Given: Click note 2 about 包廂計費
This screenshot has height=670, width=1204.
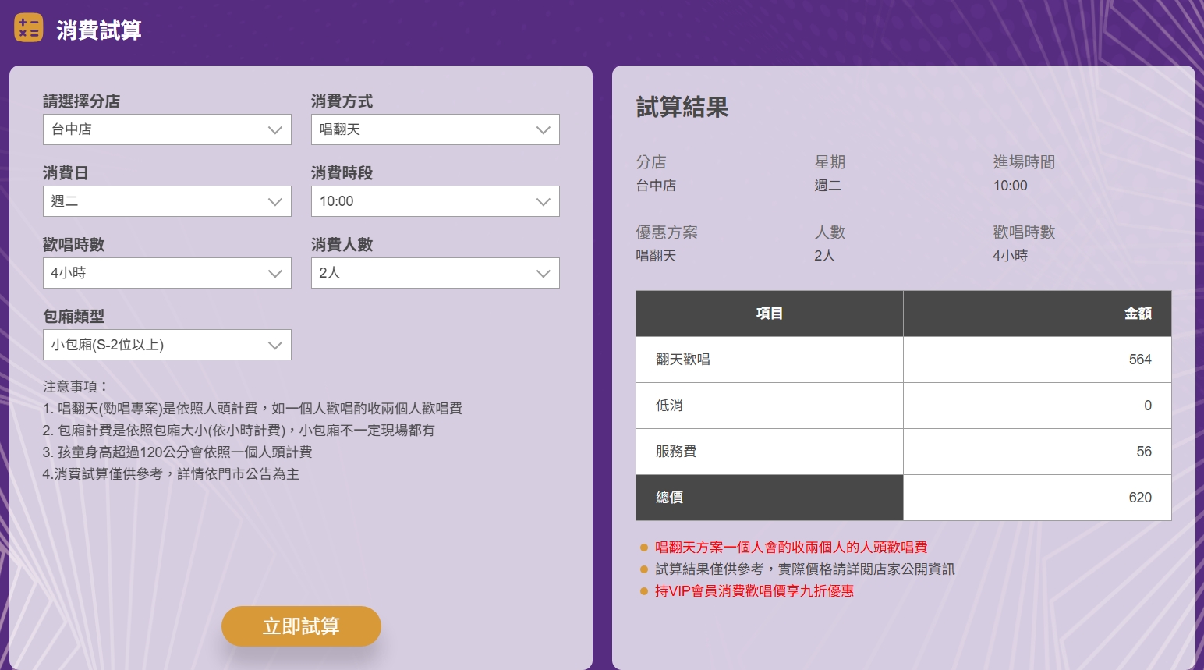Looking at the screenshot, I should [x=239, y=431].
